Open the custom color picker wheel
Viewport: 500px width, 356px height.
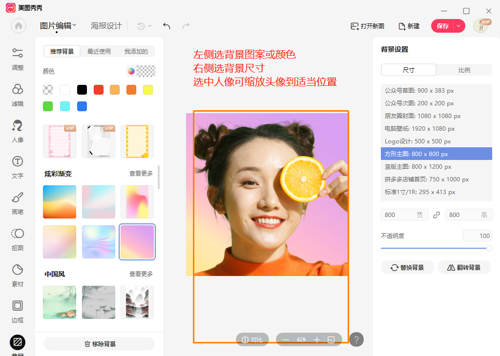[130, 71]
